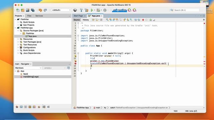Toggle Rectangular Selection in editor toolbar

(x=120, y=20)
